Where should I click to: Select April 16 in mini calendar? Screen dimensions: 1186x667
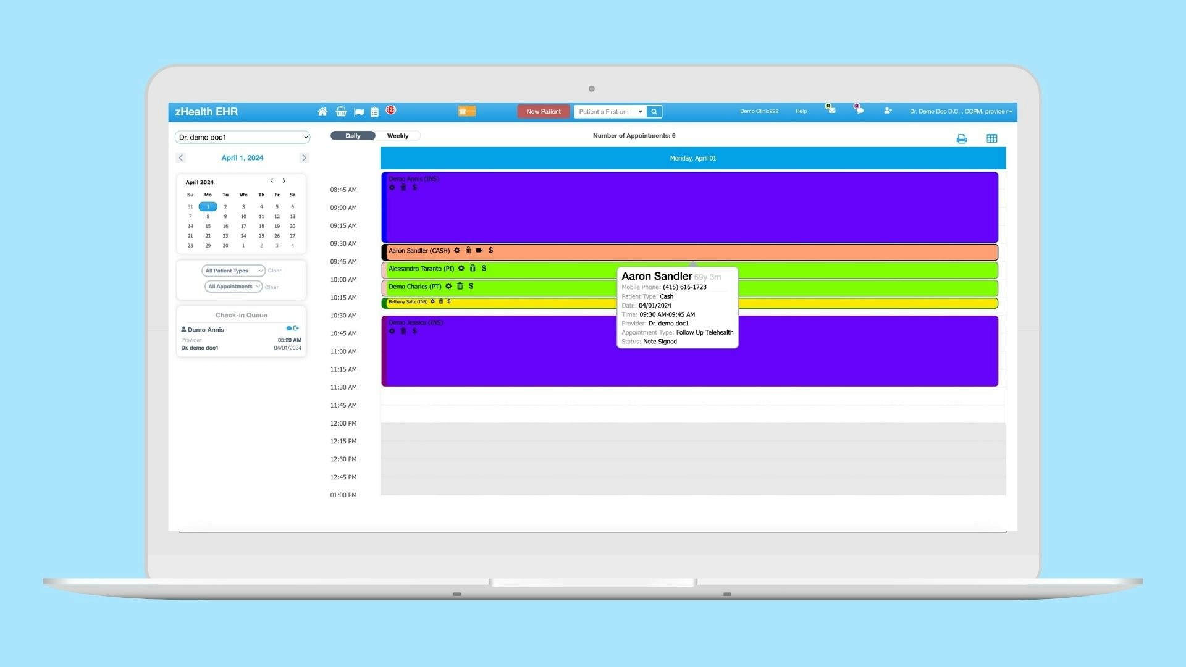pos(225,226)
